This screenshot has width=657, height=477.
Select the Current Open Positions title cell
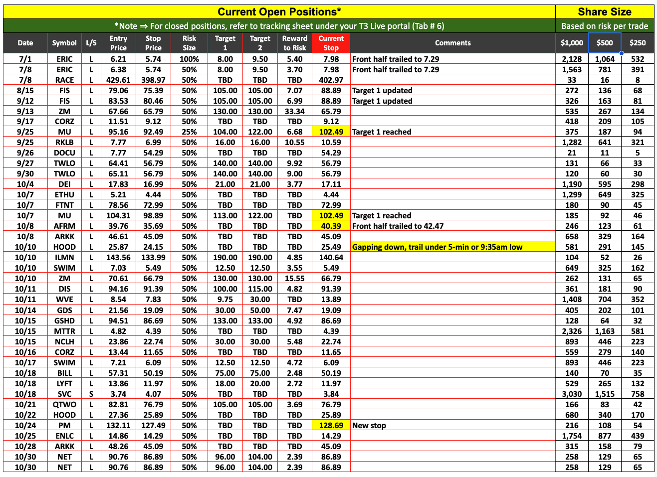(279, 12)
